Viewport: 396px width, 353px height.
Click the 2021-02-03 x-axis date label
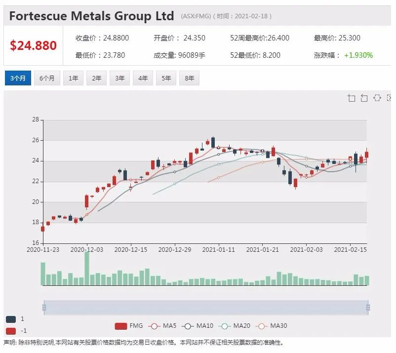(x=306, y=250)
